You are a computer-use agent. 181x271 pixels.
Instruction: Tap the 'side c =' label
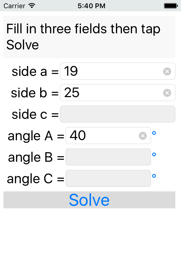[x=35, y=114]
